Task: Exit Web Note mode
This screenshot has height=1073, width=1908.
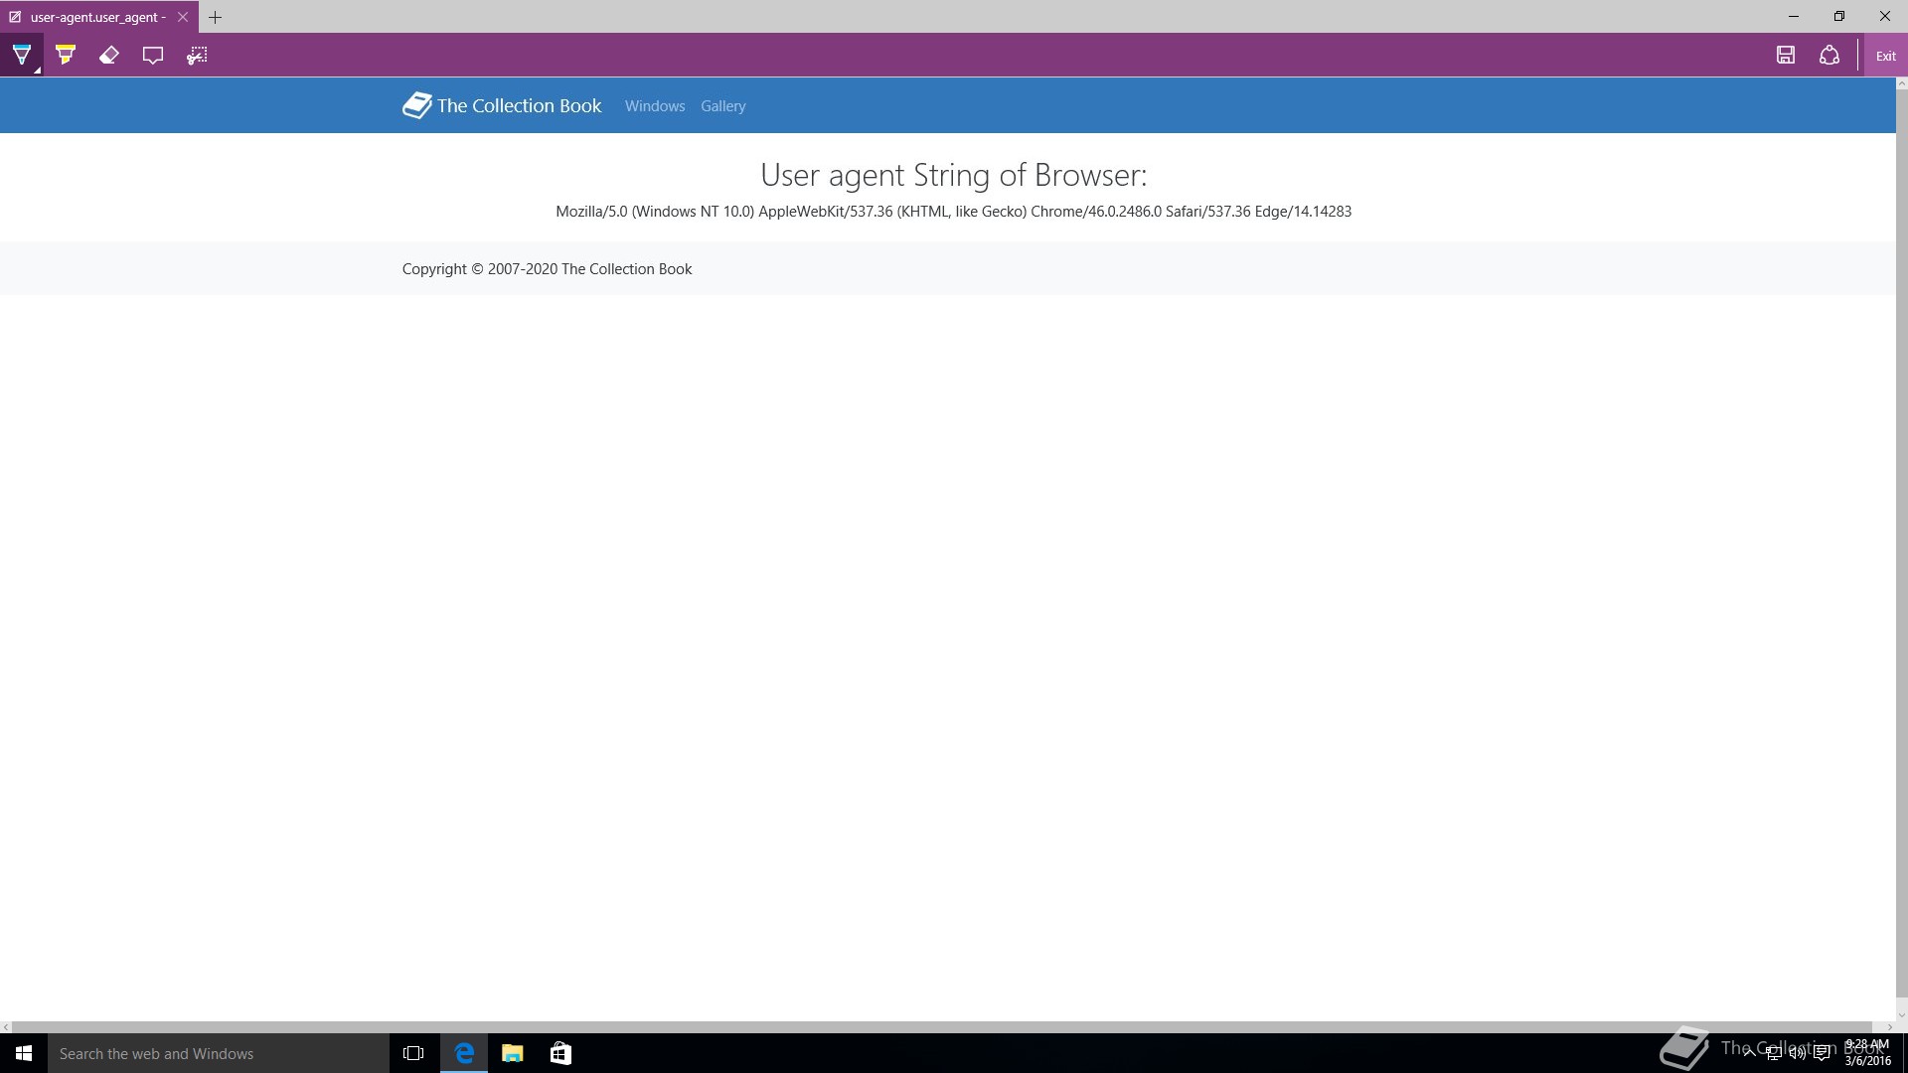Action: pyautogui.click(x=1885, y=56)
